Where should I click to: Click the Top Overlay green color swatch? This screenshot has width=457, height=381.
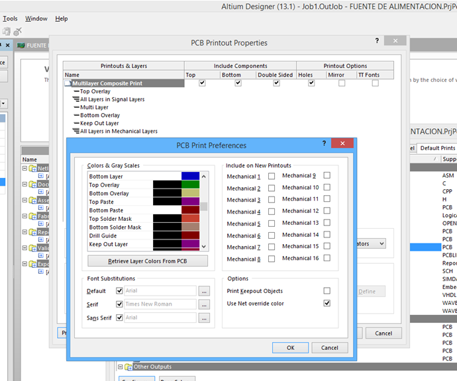[190, 185]
